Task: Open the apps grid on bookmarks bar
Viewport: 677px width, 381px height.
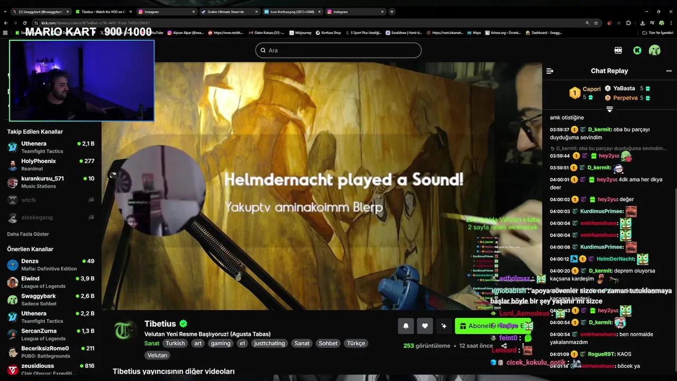Action: pyautogui.click(x=5, y=33)
